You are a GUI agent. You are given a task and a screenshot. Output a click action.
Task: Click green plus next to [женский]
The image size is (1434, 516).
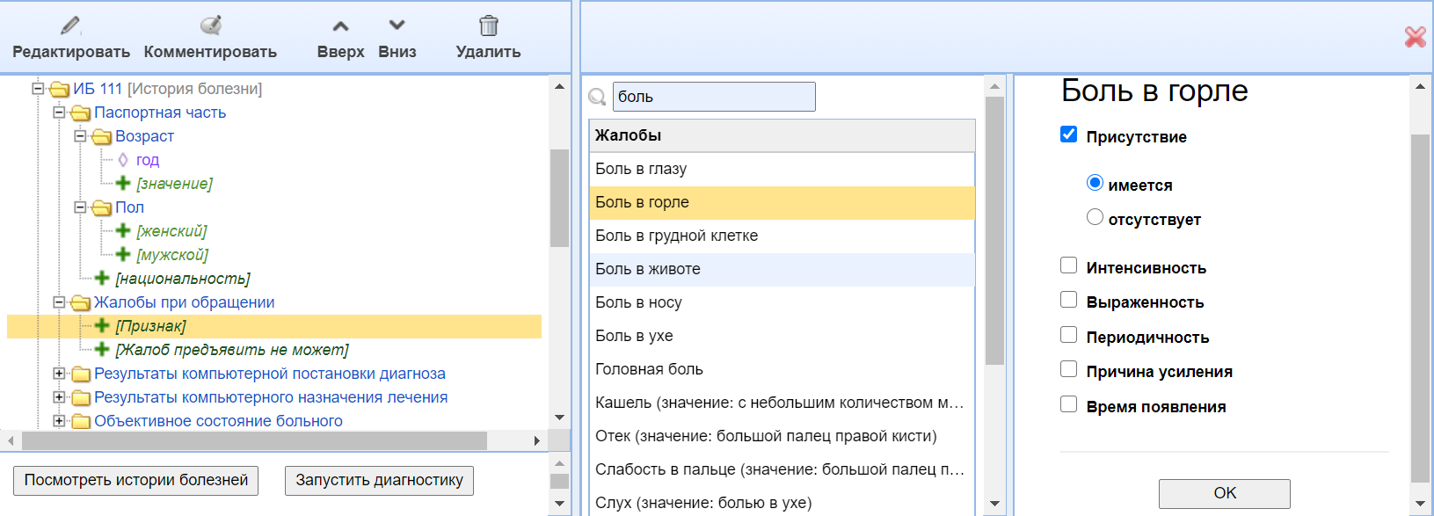click(x=123, y=230)
